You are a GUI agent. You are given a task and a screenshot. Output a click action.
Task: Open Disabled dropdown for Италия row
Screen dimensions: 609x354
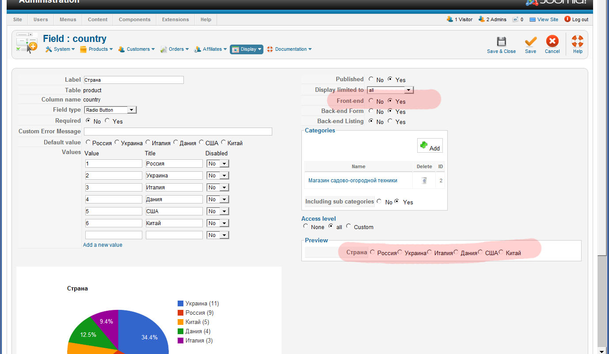pos(218,188)
